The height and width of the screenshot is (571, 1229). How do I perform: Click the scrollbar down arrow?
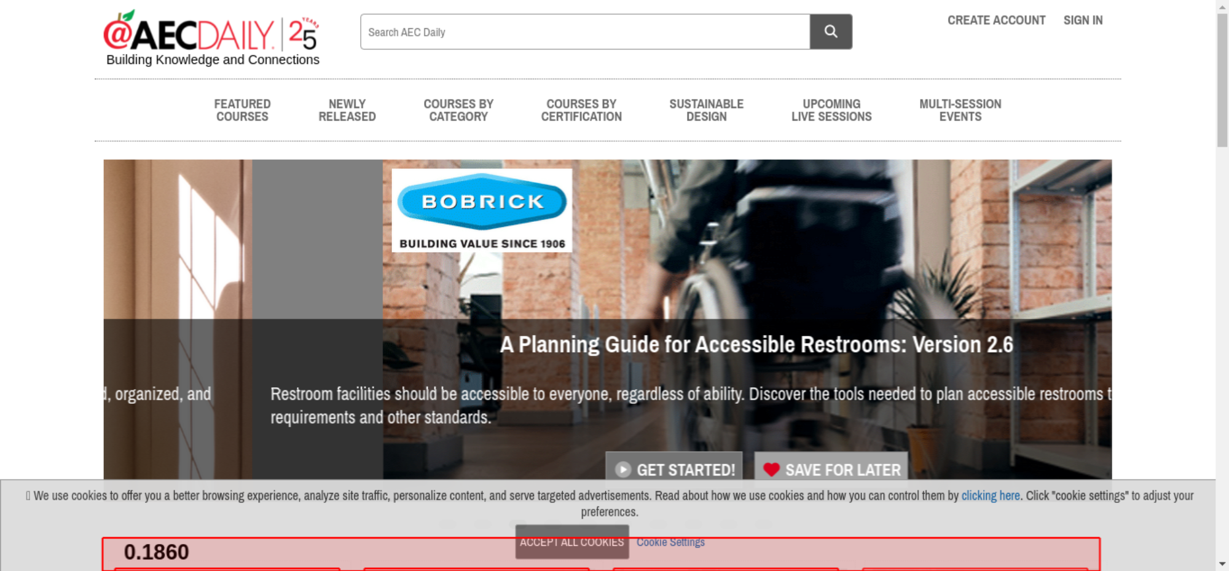[1222, 564]
